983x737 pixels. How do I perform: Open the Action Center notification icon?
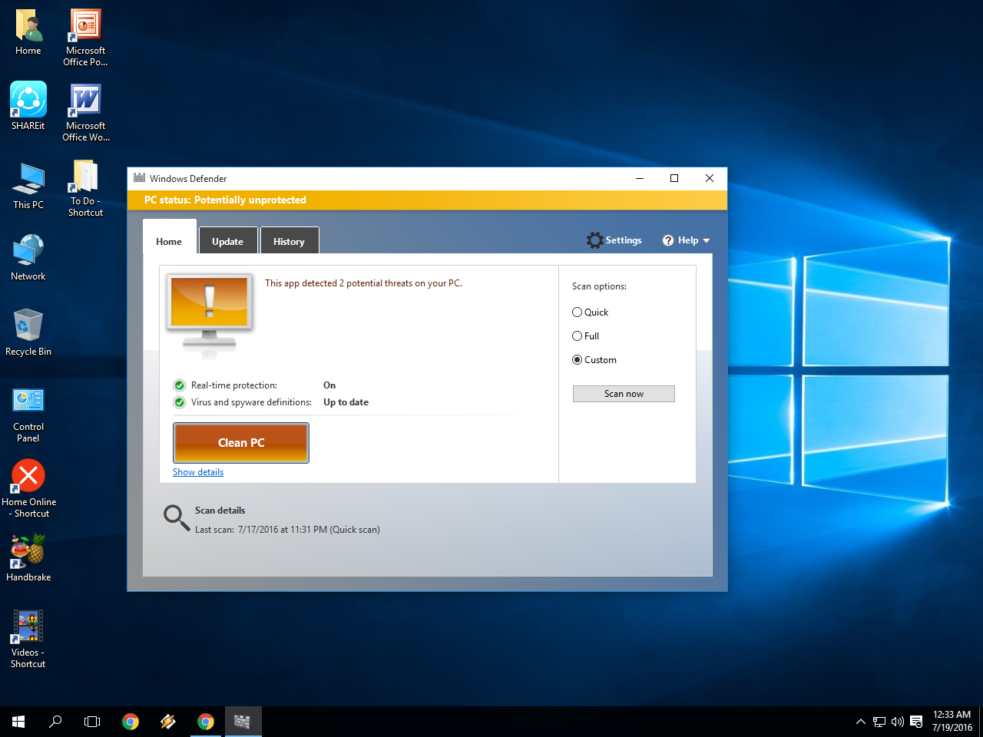916,722
